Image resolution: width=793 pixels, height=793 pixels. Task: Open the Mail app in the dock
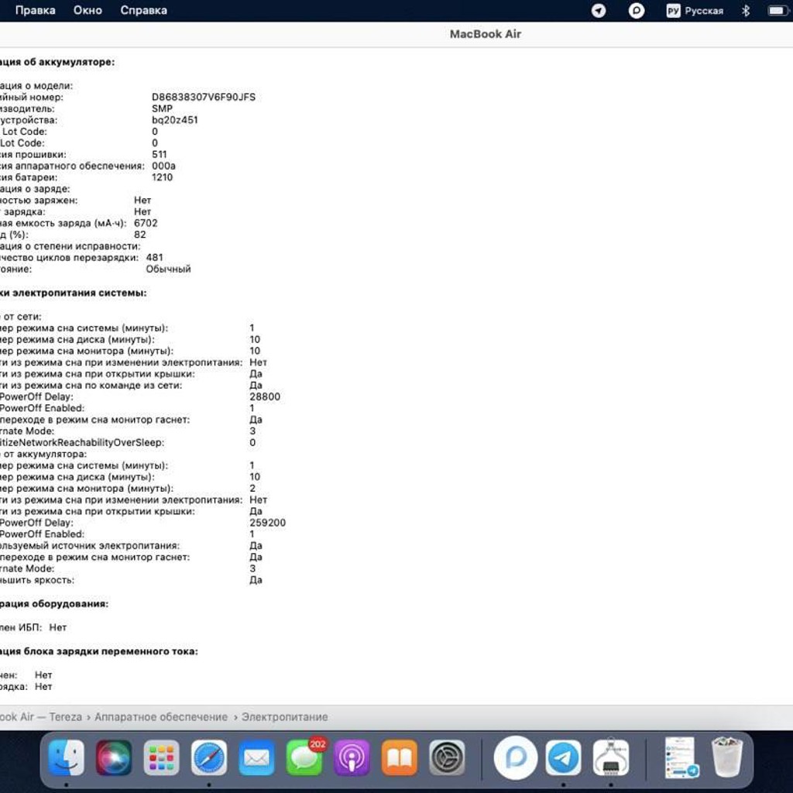256,757
